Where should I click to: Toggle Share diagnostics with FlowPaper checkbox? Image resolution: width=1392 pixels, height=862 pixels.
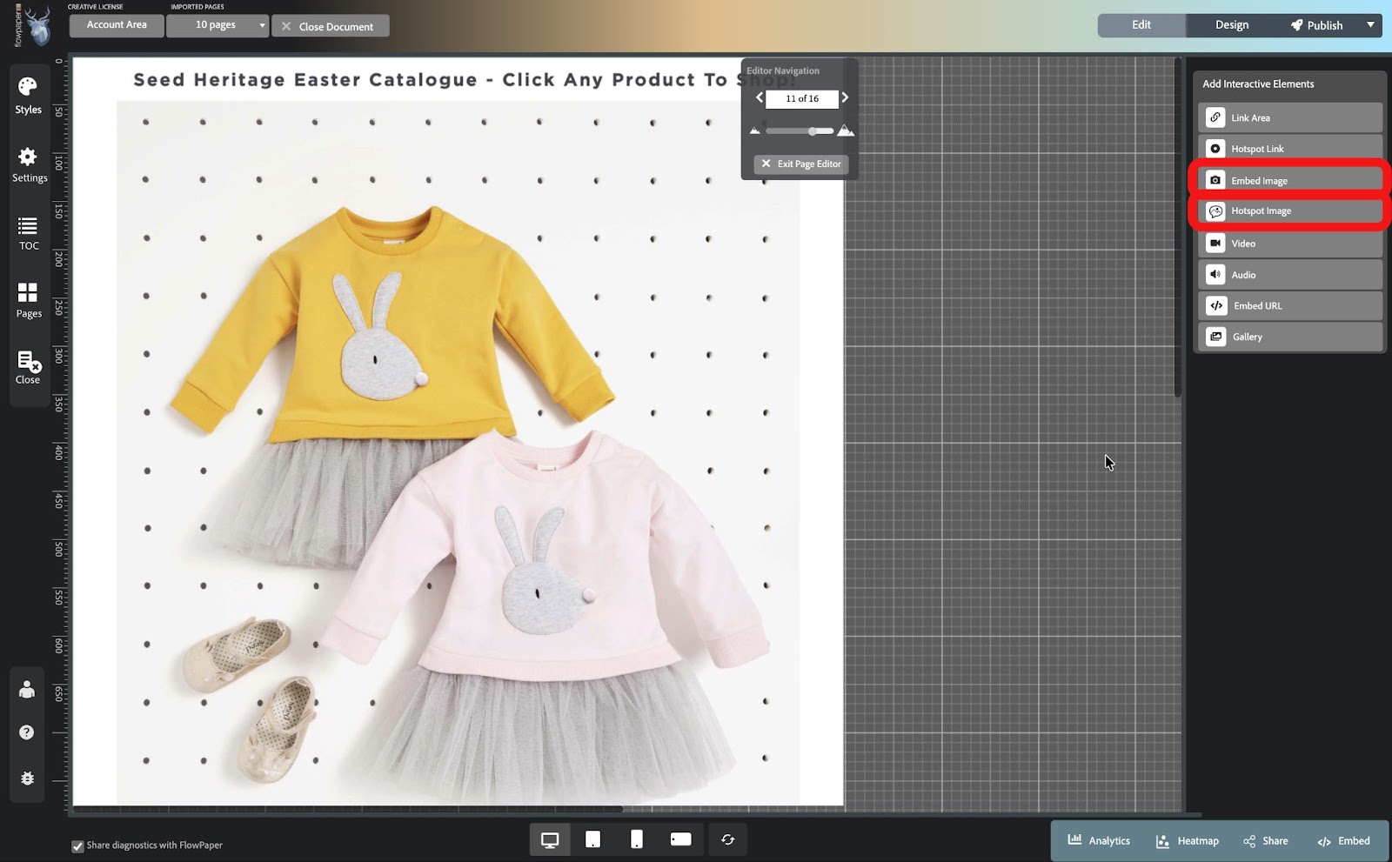[x=78, y=846]
